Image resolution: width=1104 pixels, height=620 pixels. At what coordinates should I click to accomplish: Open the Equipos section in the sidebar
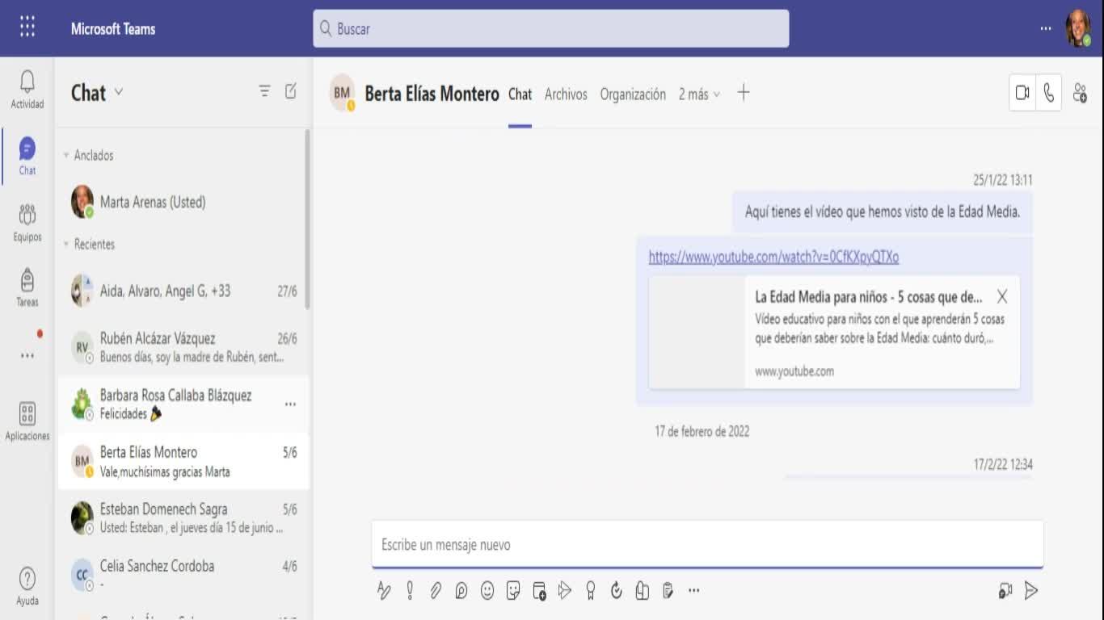click(x=27, y=222)
